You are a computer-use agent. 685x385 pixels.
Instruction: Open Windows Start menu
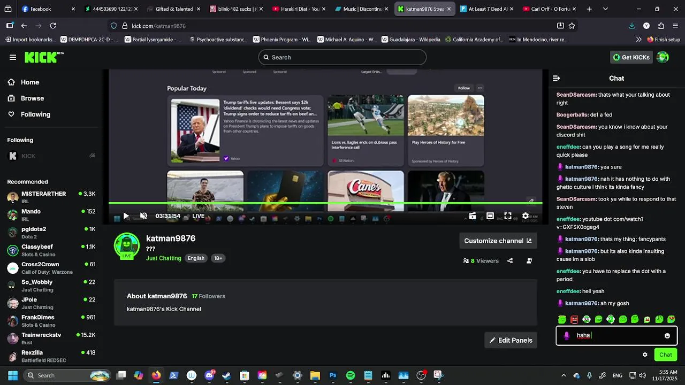click(13, 375)
